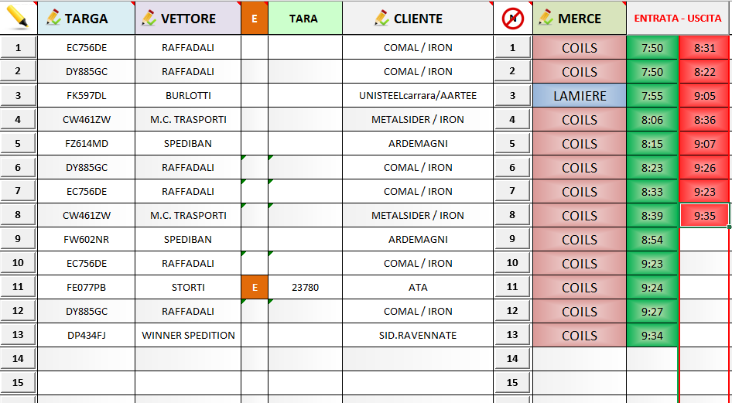Click N-column button 2 beside MERCE

tap(512, 71)
